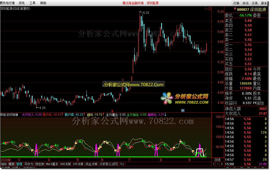This screenshot has width=270, height=170.
Task: Switch to the MACD基本 indicator tab
Action: [x=52, y=164]
